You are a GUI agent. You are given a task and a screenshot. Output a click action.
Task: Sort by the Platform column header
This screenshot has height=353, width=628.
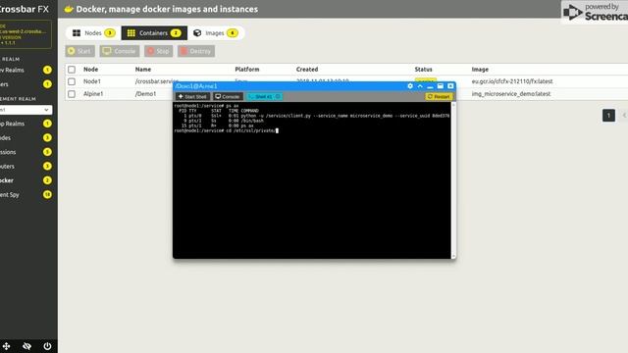coord(247,70)
